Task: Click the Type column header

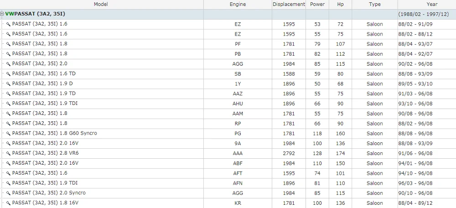Action: 374,5
